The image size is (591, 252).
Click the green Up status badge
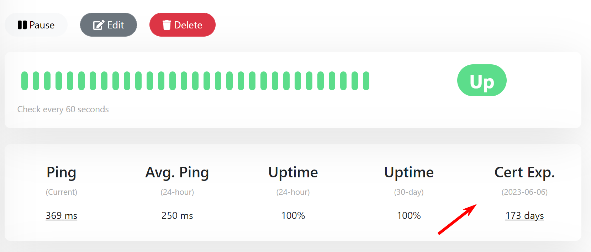click(482, 80)
